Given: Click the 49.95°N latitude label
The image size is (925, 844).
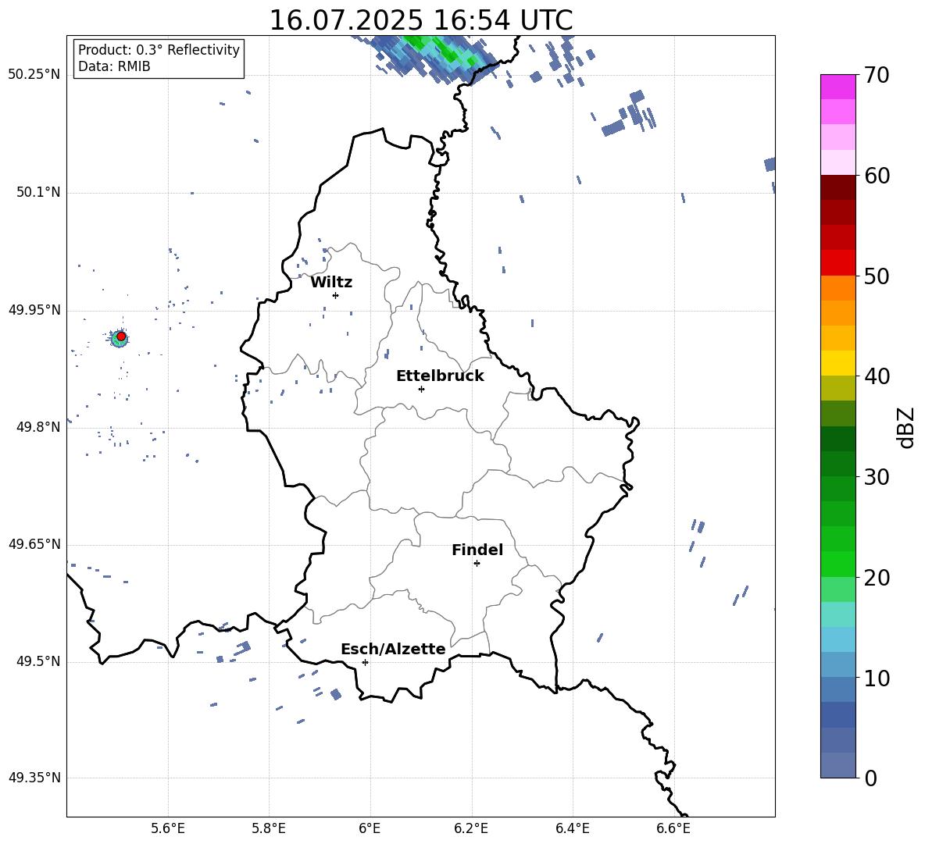Looking at the screenshot, I should [x=34, y=310].
